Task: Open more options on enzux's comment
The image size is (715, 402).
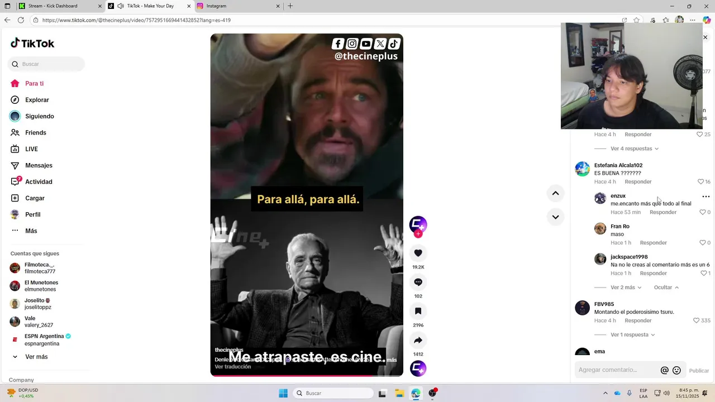Action: coord(706,197)
